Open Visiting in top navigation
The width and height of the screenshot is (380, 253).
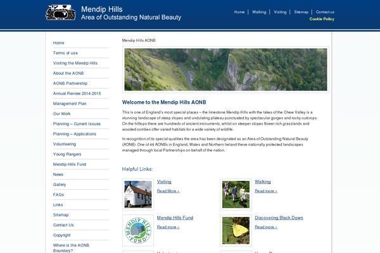point(280,12)
